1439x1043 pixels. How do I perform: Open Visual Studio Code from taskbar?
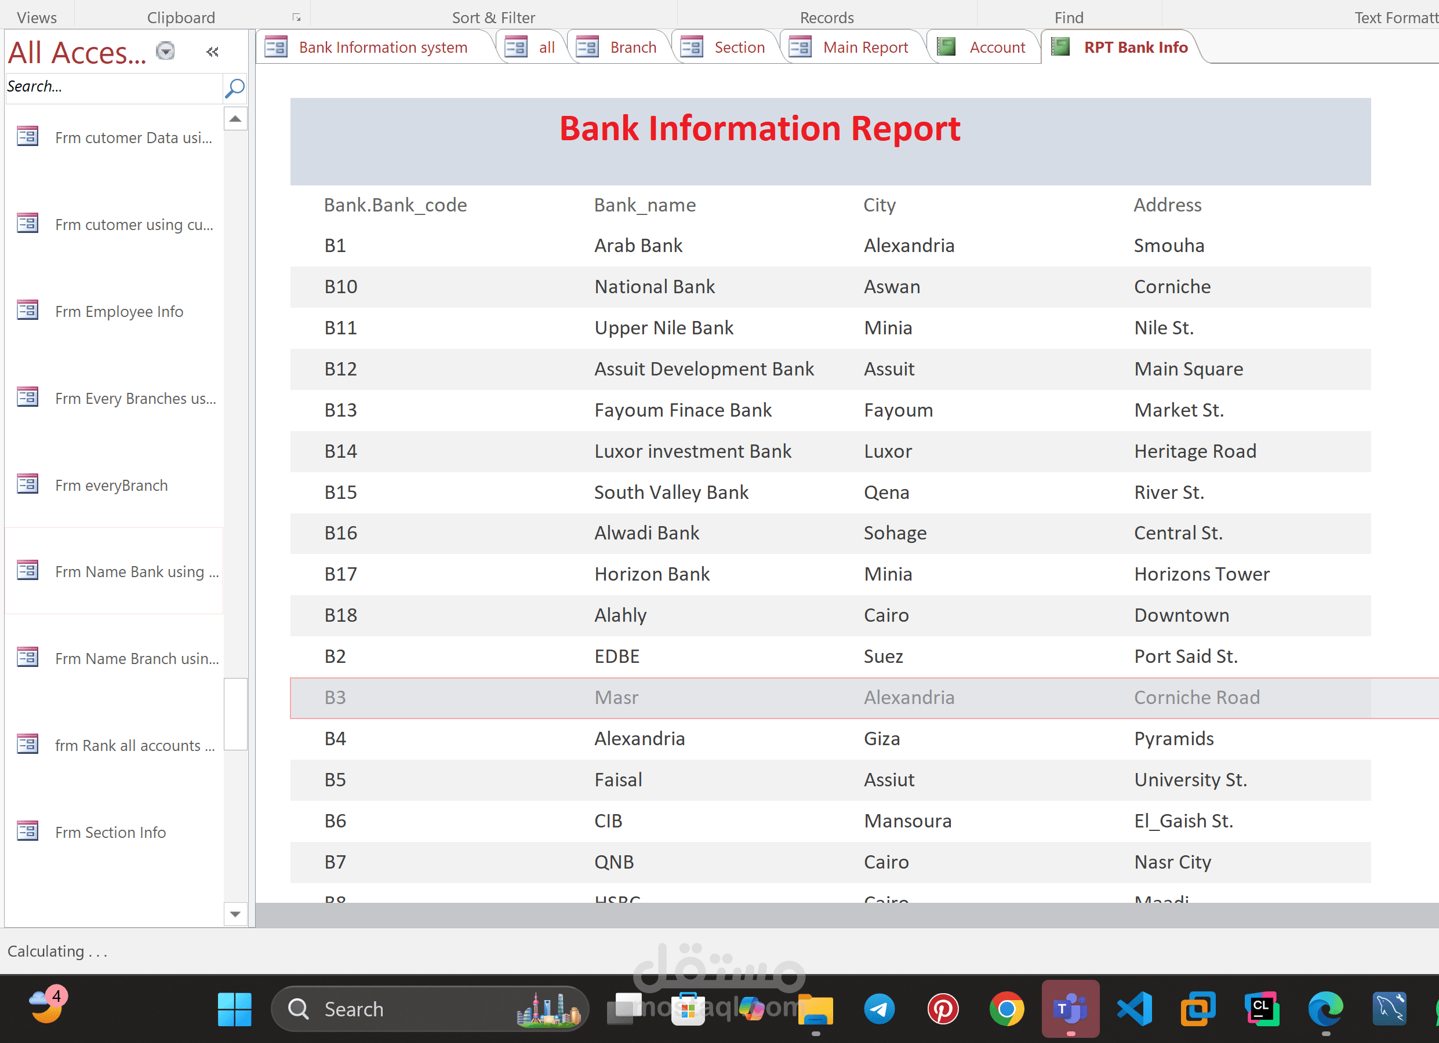[x=1135, y=1008]
